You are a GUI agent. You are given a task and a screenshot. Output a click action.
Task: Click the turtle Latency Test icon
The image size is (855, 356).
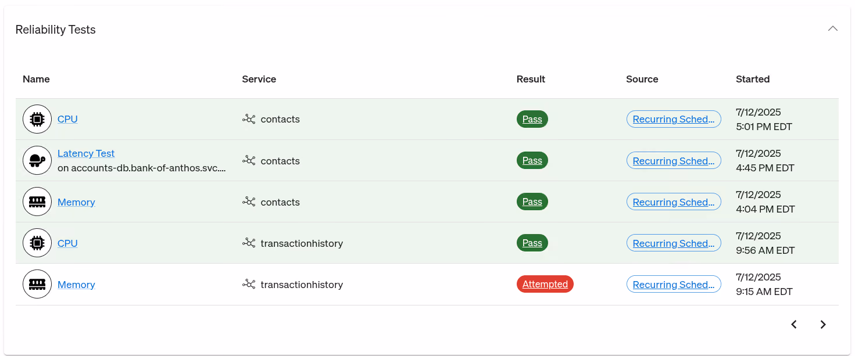pyautogui.click(x=37, y=160)
